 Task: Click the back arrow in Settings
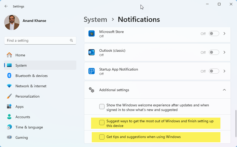[x=6, y=6]
